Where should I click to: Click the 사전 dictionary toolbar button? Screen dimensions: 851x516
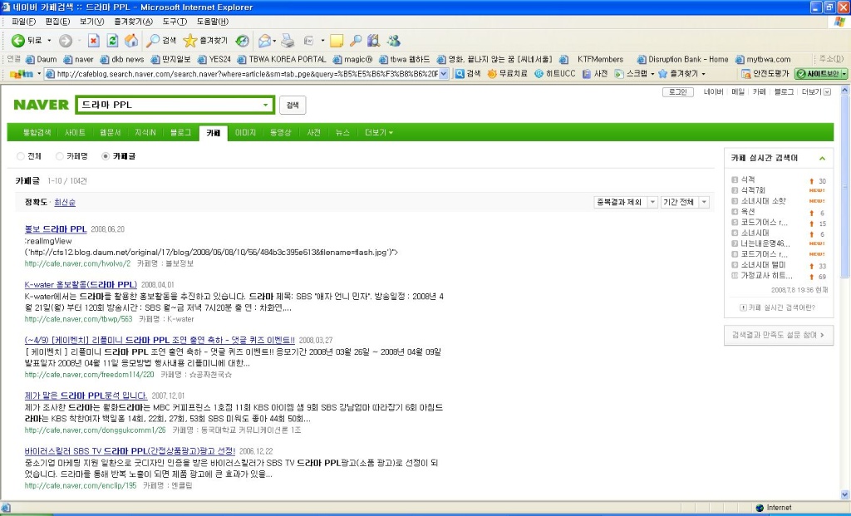pyautogui.click(x=595, y=74)
